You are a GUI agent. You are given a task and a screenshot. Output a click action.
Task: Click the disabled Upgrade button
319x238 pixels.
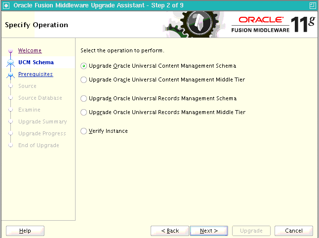(x=251, y=231)
